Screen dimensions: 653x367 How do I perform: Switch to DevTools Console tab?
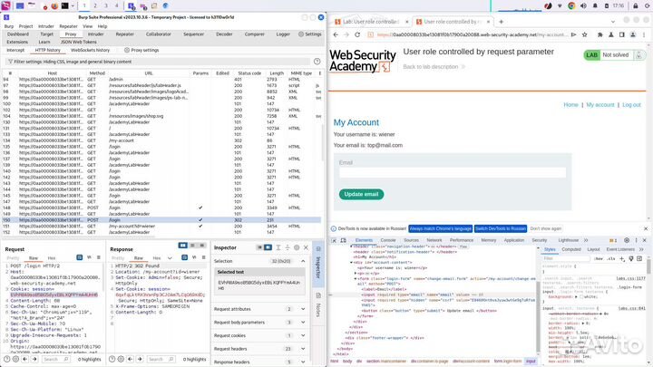click(388, 240)
